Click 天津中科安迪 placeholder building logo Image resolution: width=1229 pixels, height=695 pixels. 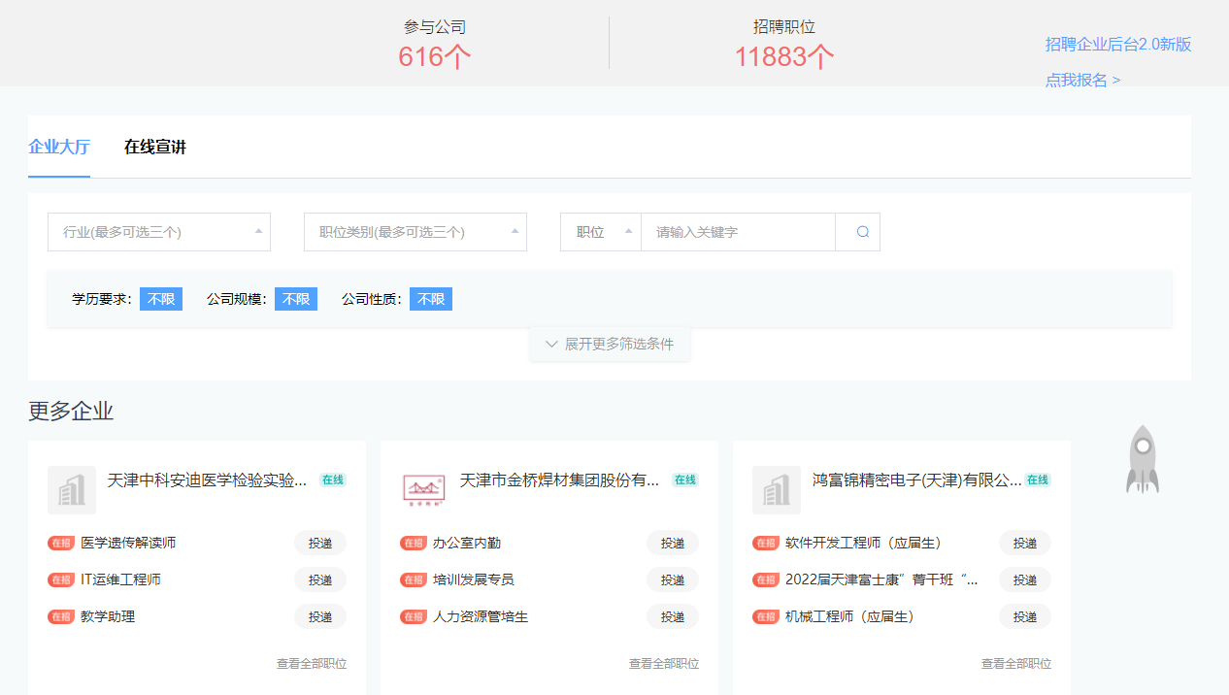coord(72,490)
